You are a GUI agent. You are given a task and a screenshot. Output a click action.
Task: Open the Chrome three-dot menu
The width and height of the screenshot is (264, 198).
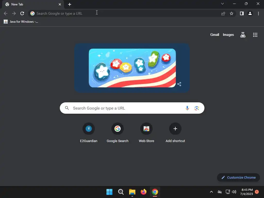[x=258, y=13]
